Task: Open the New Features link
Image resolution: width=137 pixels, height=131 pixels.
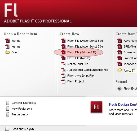Action: click(x=22, y=109)
